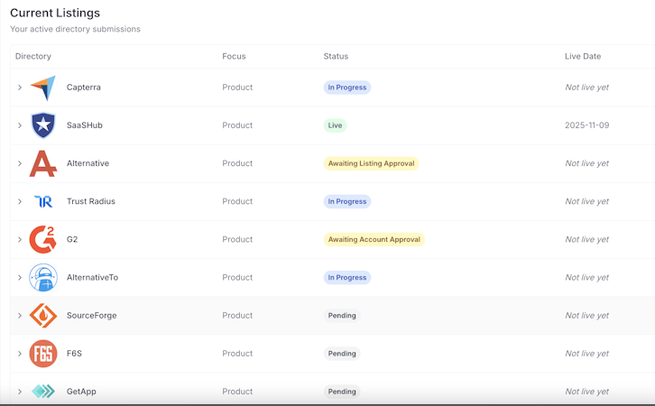Expand the Capterra row chevron
Screen dimensions: 655x406
(x=20, y=88)
